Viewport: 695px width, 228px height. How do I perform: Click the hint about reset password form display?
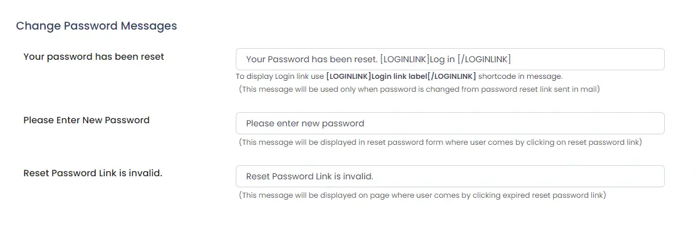point(441,142)
